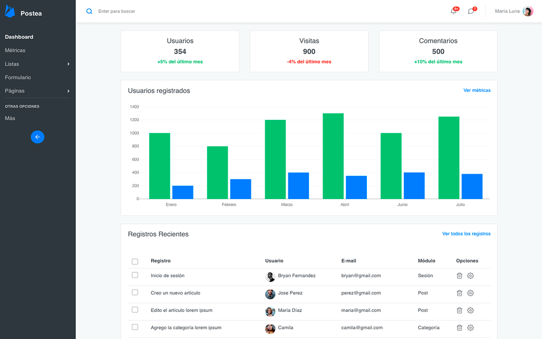Screen dimensions: 542x339
Task: Click trash icon in Maria Díaz row
Action: point(459,310)
